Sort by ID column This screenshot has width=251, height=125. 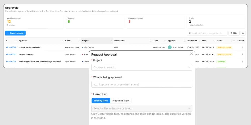[x=16, y=41]
